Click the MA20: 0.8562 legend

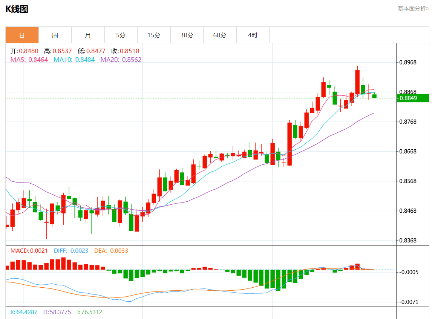pos(121,60)
